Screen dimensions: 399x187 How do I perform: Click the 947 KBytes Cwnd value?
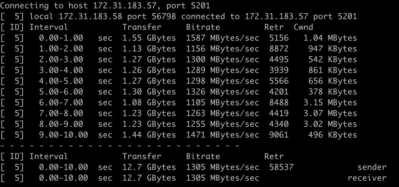click(332, 49)
